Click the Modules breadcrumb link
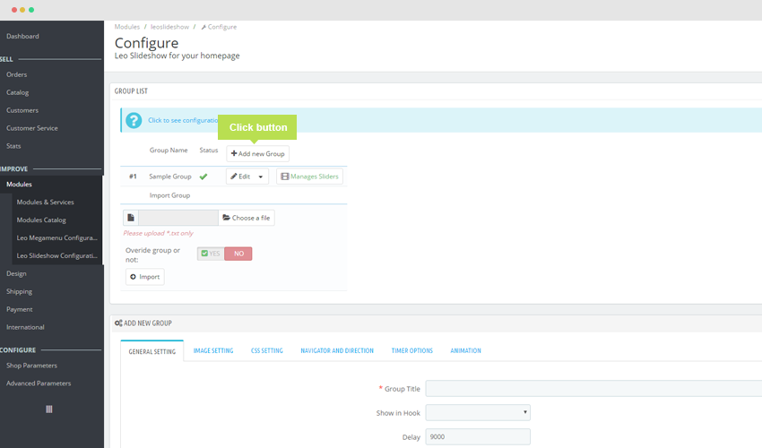Screen dimensions: 762x448 pos(126,27)
